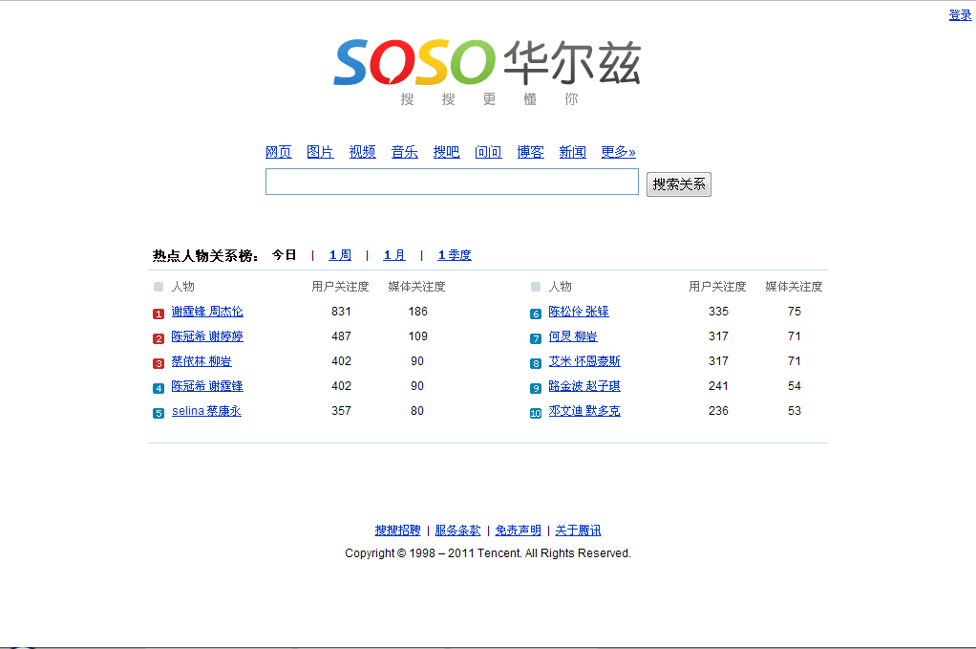
Task: Open the 登录 link
Action: 959,13
